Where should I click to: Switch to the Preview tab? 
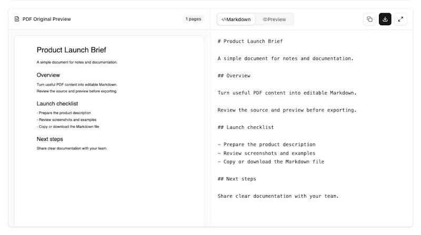pyautogui.click(x=274, y=19)
